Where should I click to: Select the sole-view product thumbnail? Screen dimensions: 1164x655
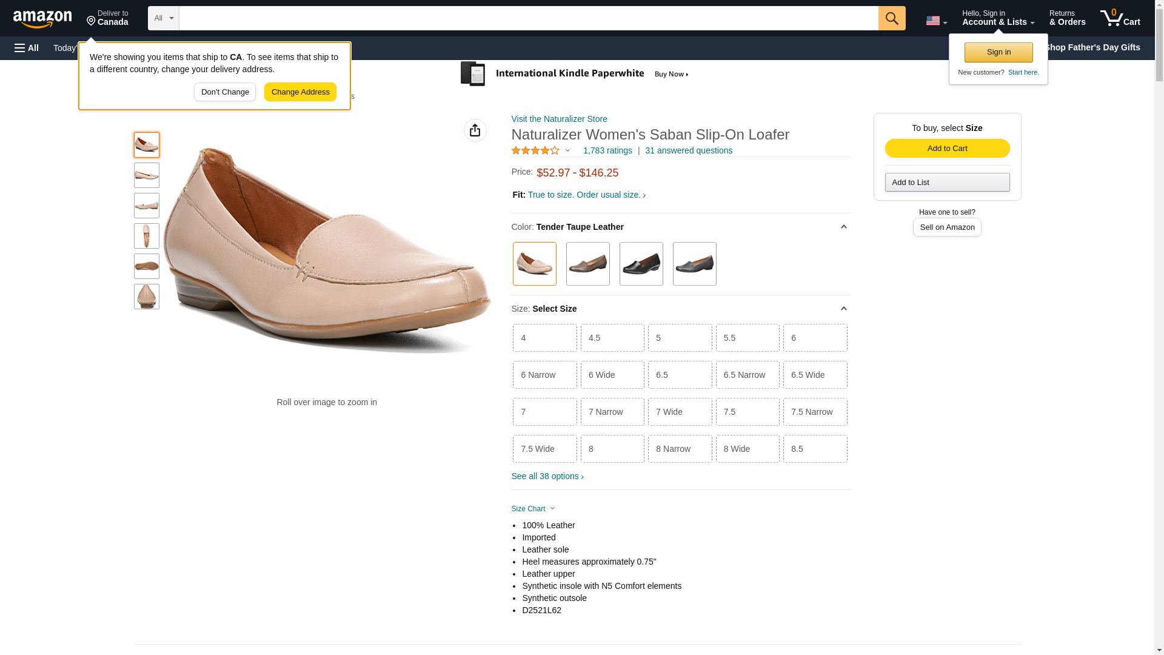pos(147,266)
